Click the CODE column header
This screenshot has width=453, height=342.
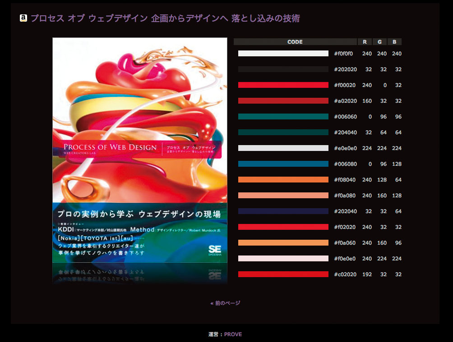295,41
